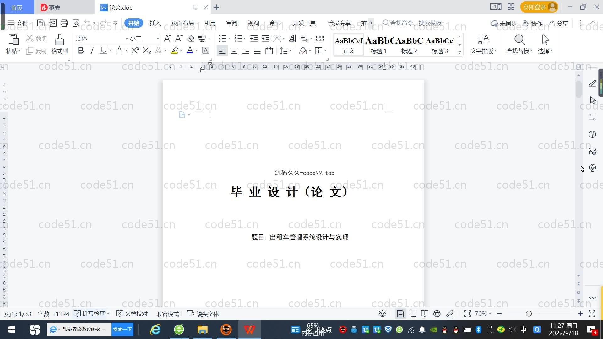Click the character border A icon
The height and width of the screenshot is (339, 603).
click(x=206, y=50)
